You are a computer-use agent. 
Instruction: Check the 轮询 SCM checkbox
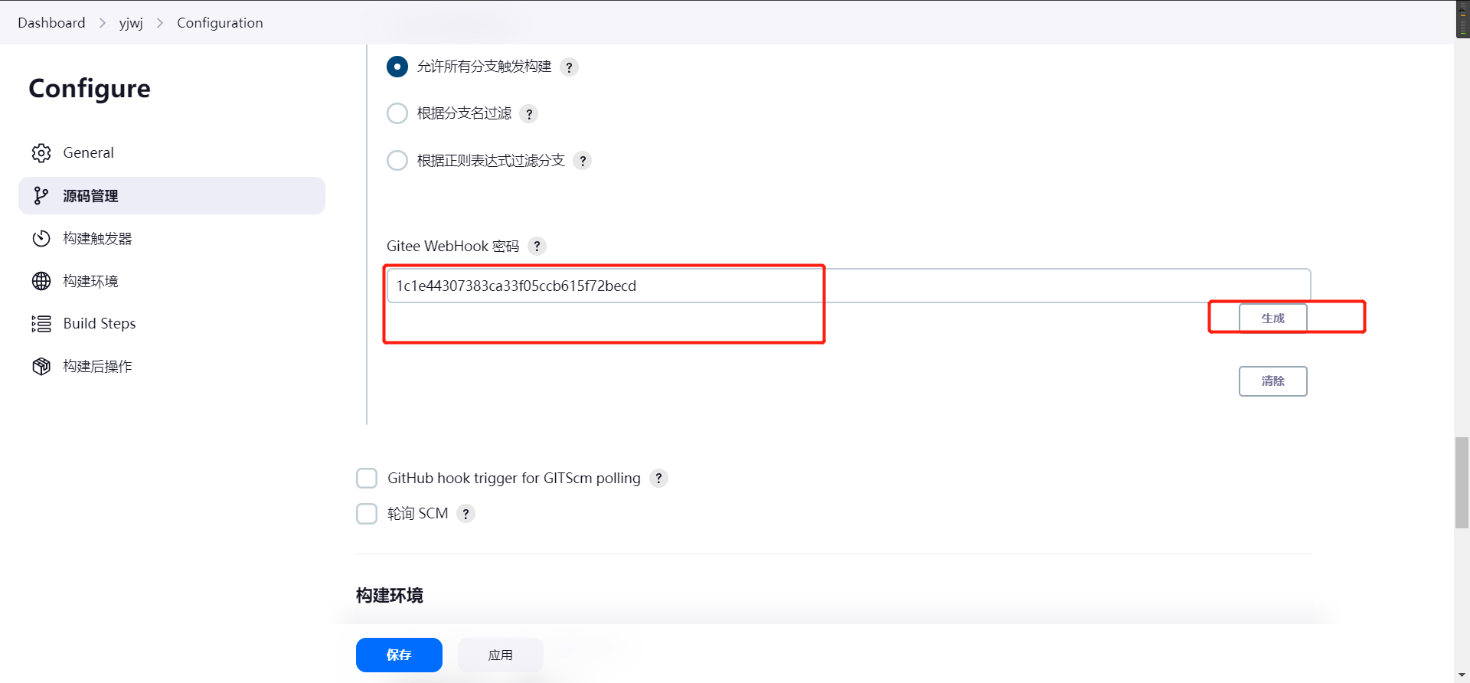(x=367, y=514)
